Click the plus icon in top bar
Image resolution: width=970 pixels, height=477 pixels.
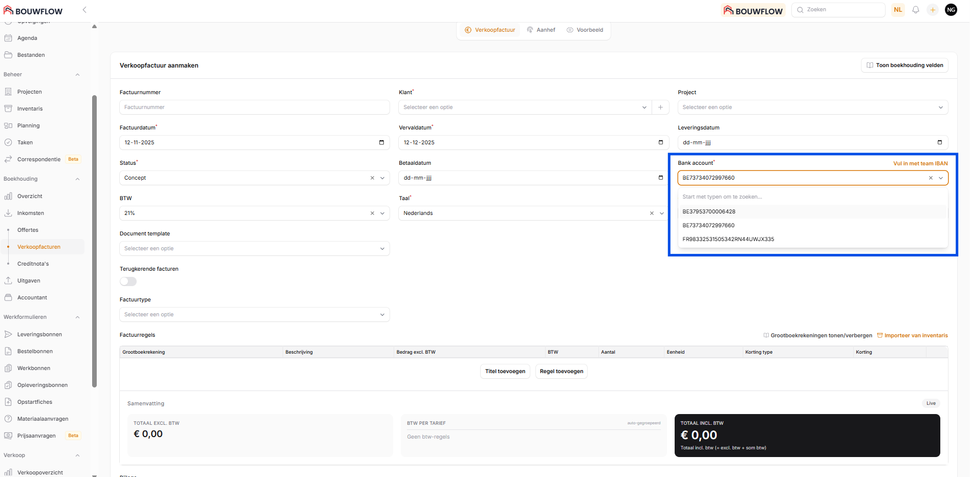coord(933,10)
